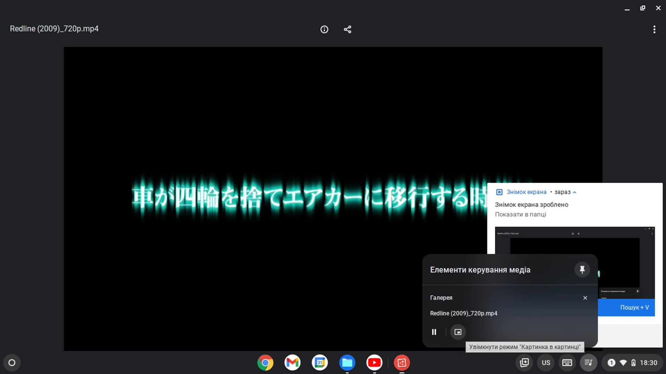Click the US keyboard layout indicator
The width and height of the screenshot is (666, 374).
pyautogui.click(x=546, y=363)
